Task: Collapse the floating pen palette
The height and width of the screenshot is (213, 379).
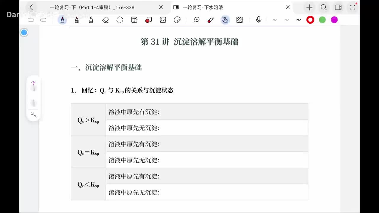Action: (33, 115)
